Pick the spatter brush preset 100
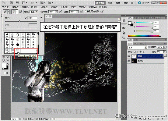The image size is (168, 121). point(23,45)
